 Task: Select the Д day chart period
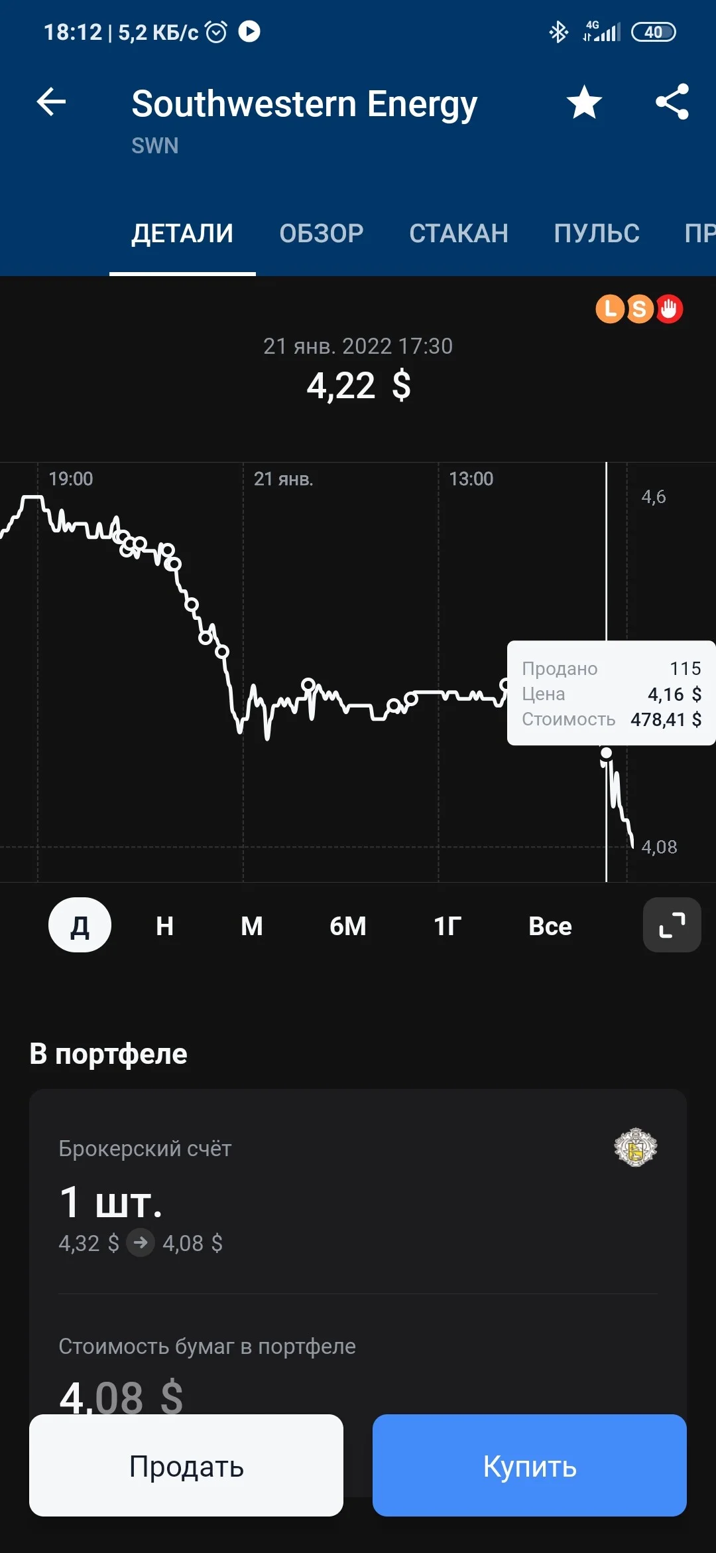click(x=80, y=925)
